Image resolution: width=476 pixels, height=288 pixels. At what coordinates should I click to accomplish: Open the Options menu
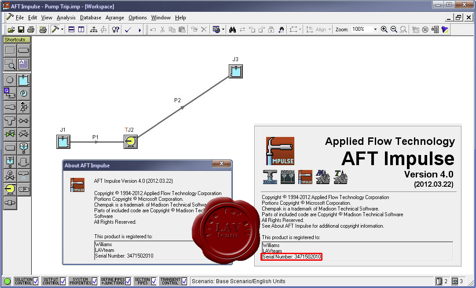point(138,18)
